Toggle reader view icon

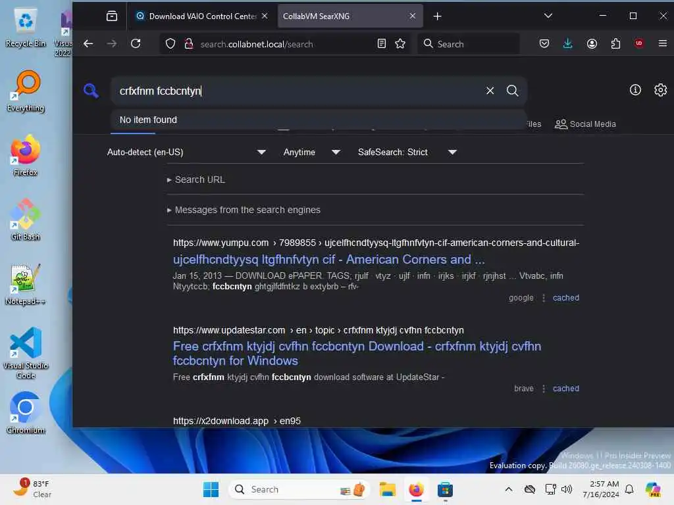381,44
